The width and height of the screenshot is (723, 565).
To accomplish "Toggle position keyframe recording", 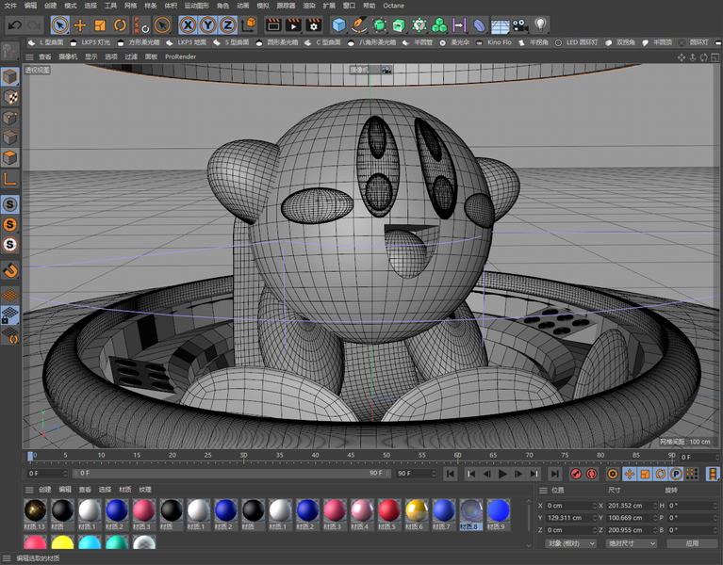I will pos(630,474).
